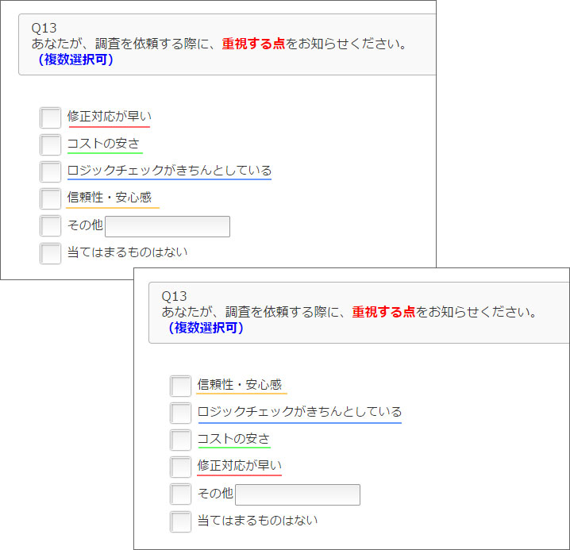Check 信頼性・安心感 checkbox in the lower form
Screen dimensions: 570x550
point(180,386)
